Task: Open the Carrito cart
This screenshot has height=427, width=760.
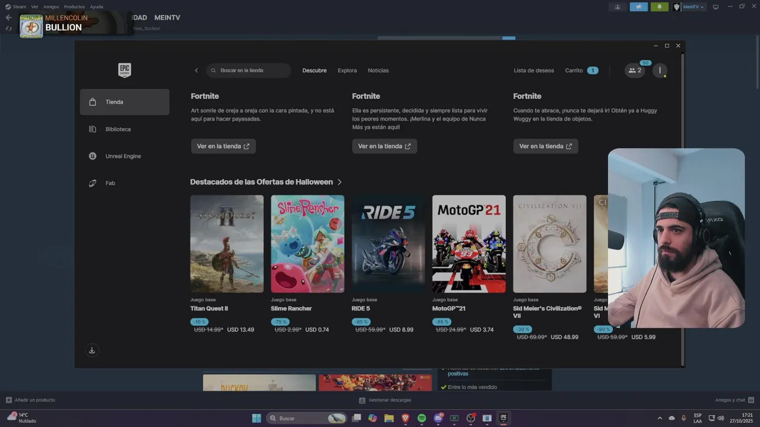Action: [581, 70]
